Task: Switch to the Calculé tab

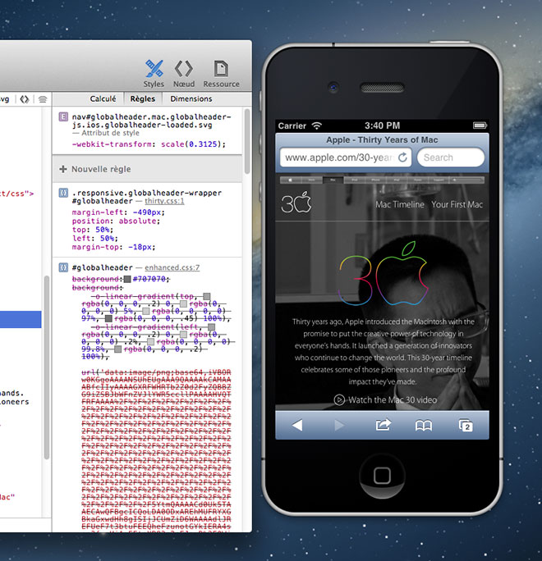Action: 103,98
